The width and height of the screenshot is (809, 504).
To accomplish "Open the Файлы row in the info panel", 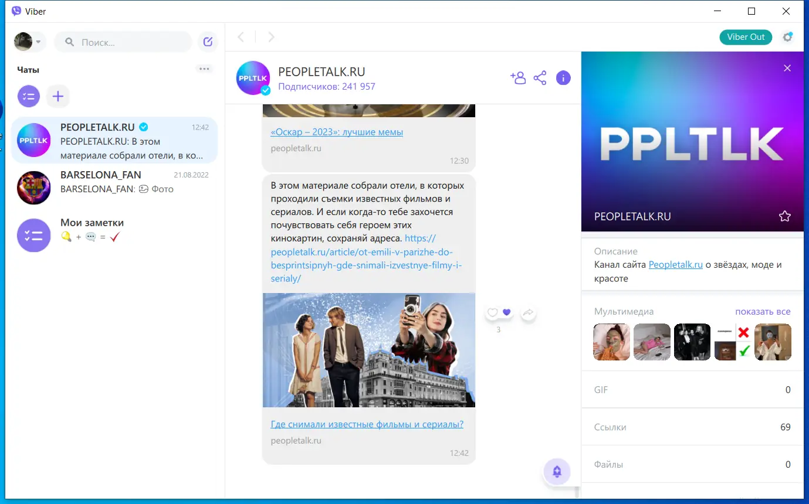I will (692, 465).
